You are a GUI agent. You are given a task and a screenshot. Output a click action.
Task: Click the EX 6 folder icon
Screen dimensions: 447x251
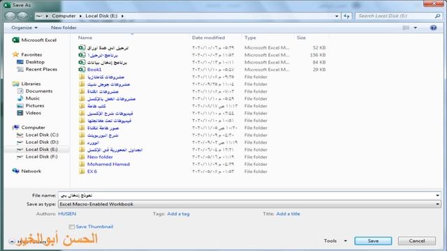pyautogui.click(x=82, y=172)
